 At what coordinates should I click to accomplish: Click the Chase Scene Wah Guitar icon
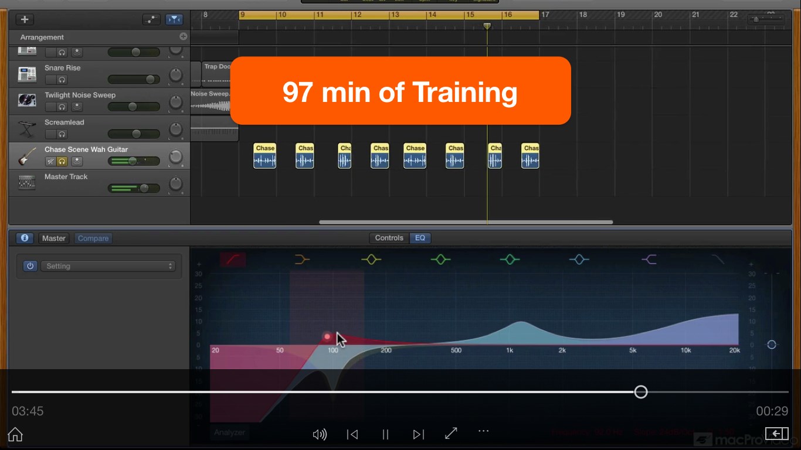(26, 156)
